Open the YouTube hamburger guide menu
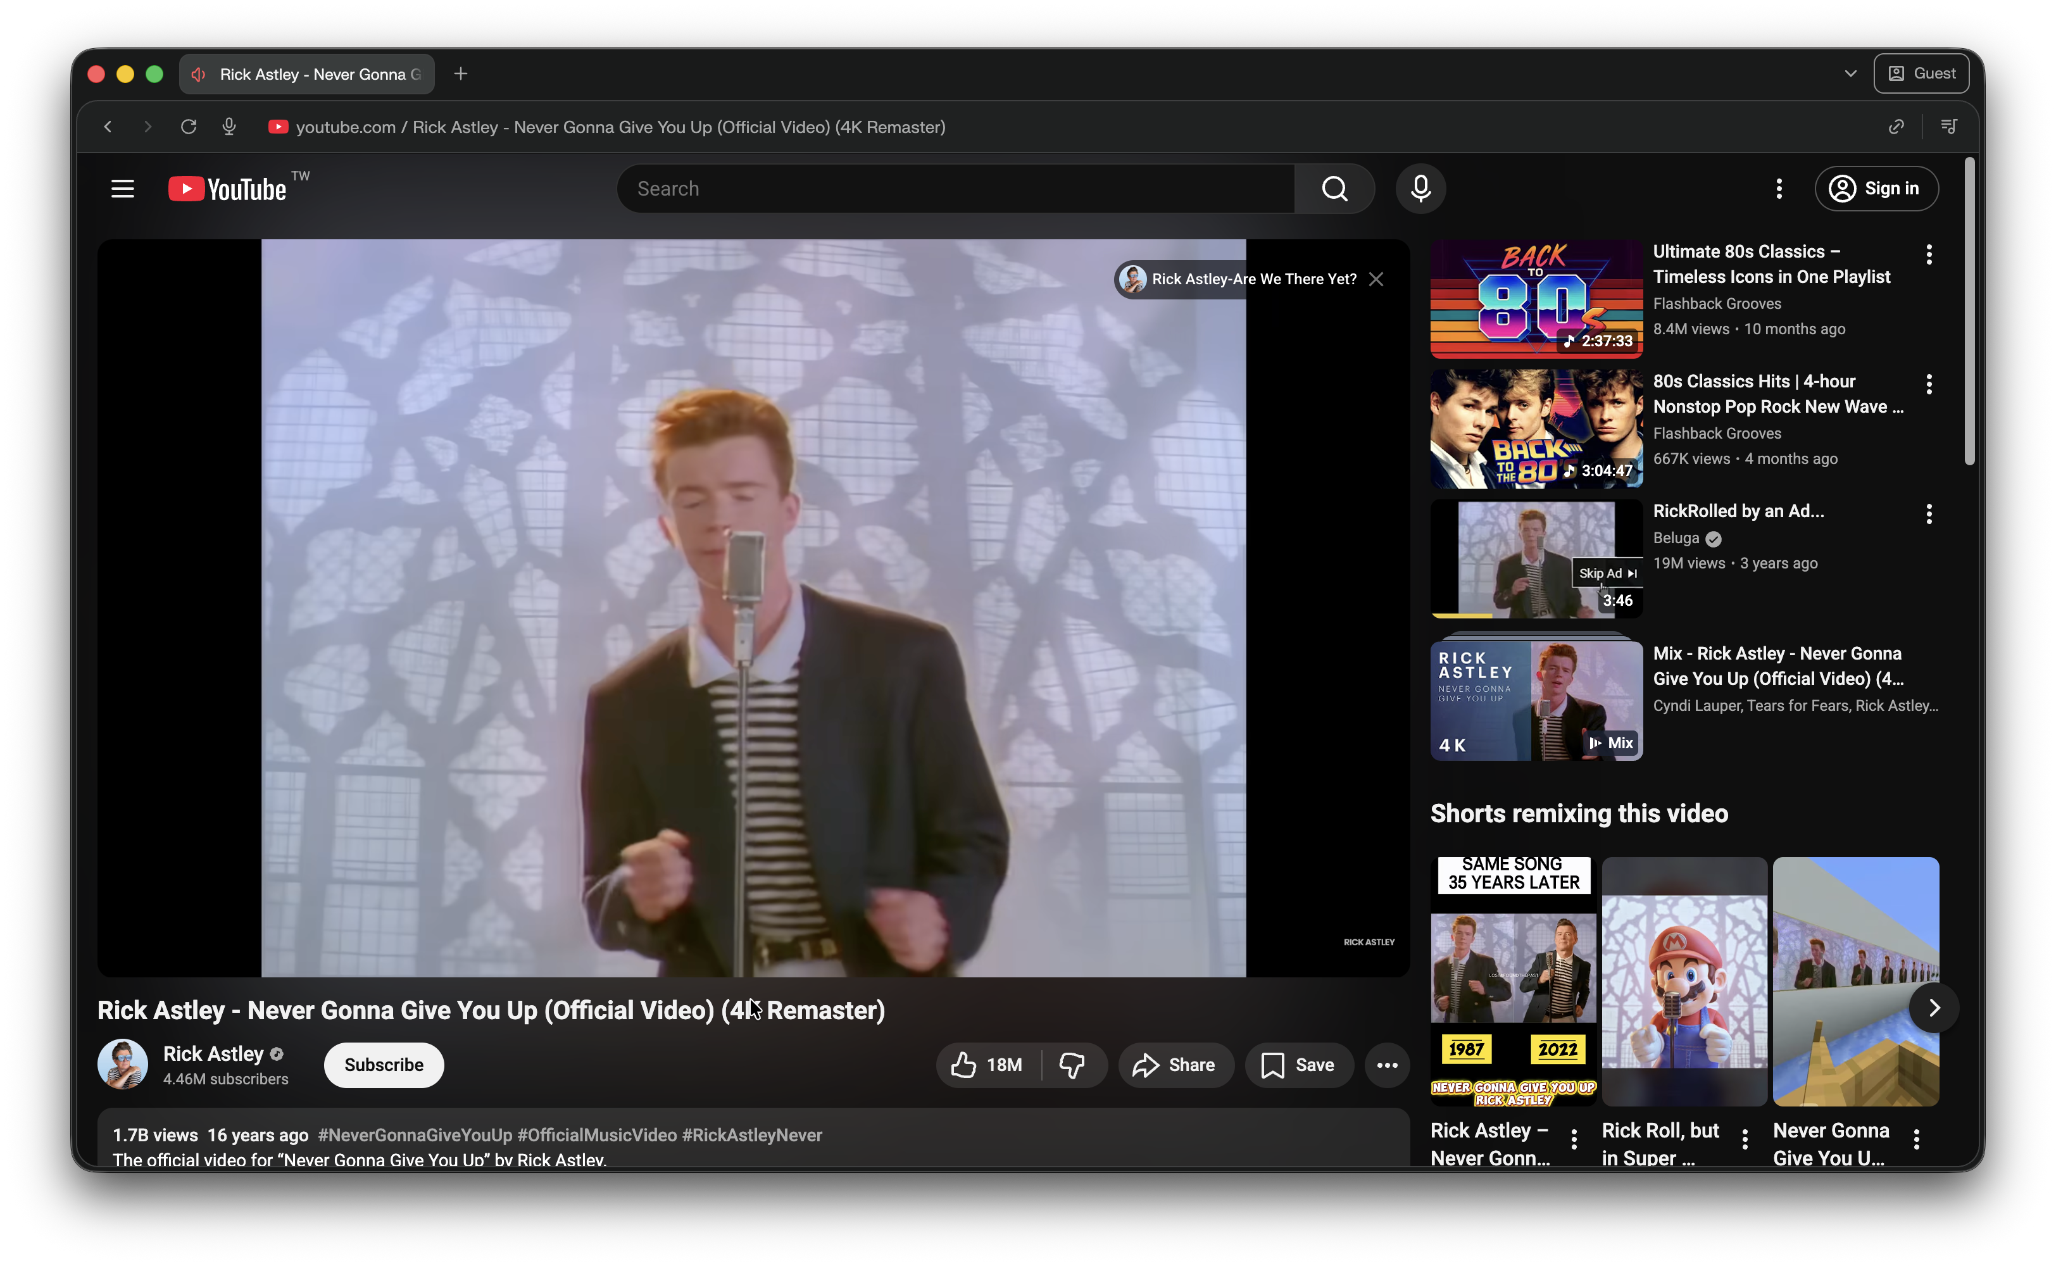Screen dimensions: 2056x1266 122,189
